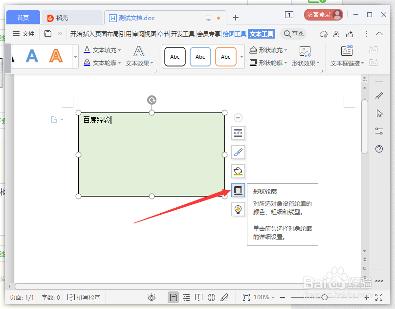Image resolution: width=395 pixels, height=309 pixels.
Task: Open the 文本轮廓 dropdown
Action: click(x=102, y=62)
